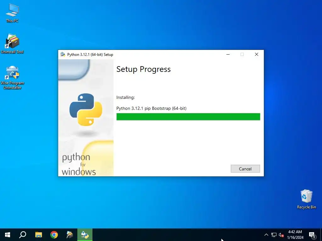Open the Windows Start menu
The image size is (322, 241).
pos(8,235)
